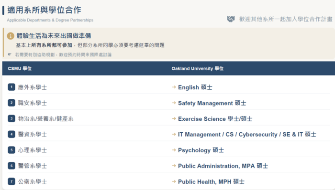Viewport: 335px width, 190px height.
Task: Click the English 碩士 degree text
Action: click(195, 87)
